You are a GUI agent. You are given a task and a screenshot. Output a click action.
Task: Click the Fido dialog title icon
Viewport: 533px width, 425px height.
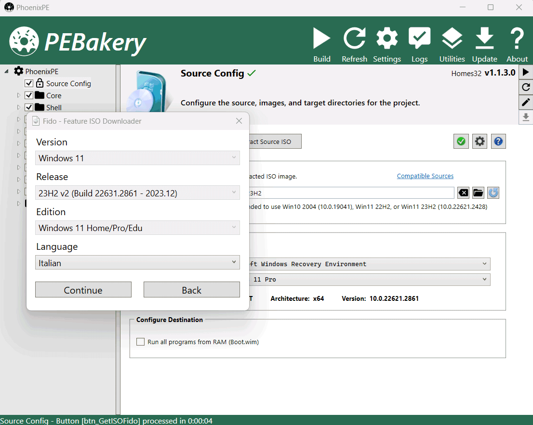[36, 121]
